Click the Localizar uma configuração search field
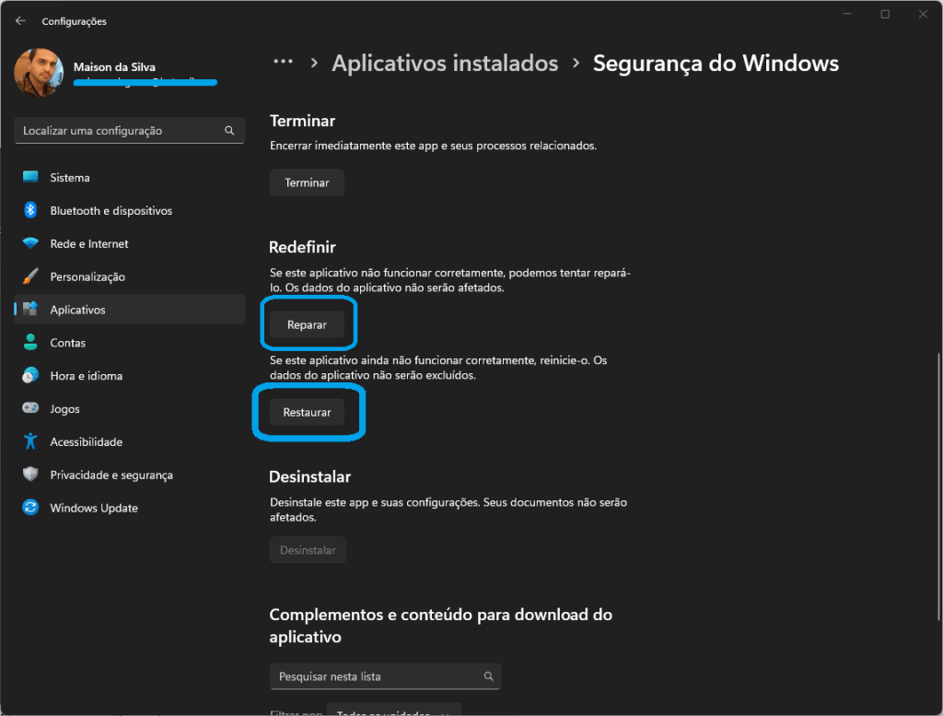 pyautogui.click(x=129, y=131)
